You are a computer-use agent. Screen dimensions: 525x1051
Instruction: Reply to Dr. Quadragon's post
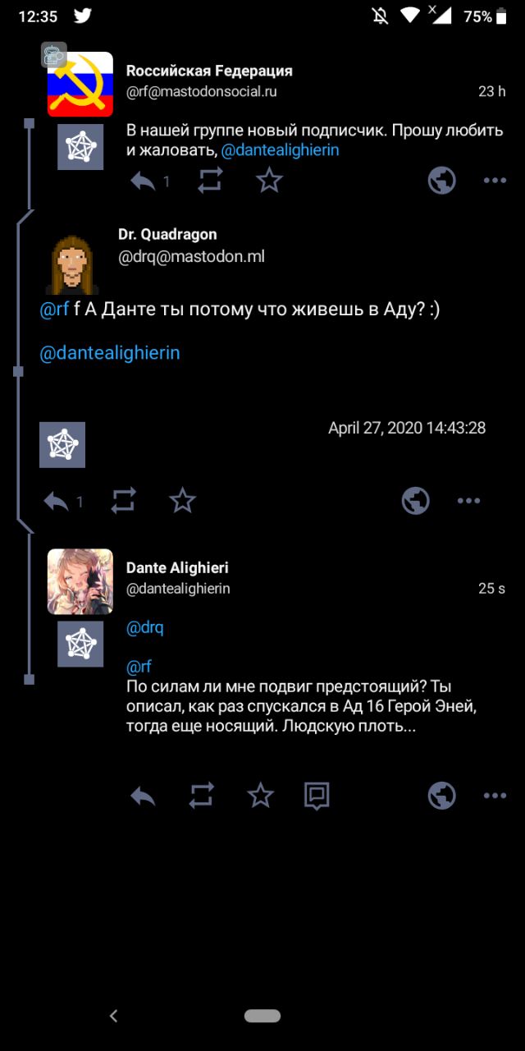coord(56,501)
